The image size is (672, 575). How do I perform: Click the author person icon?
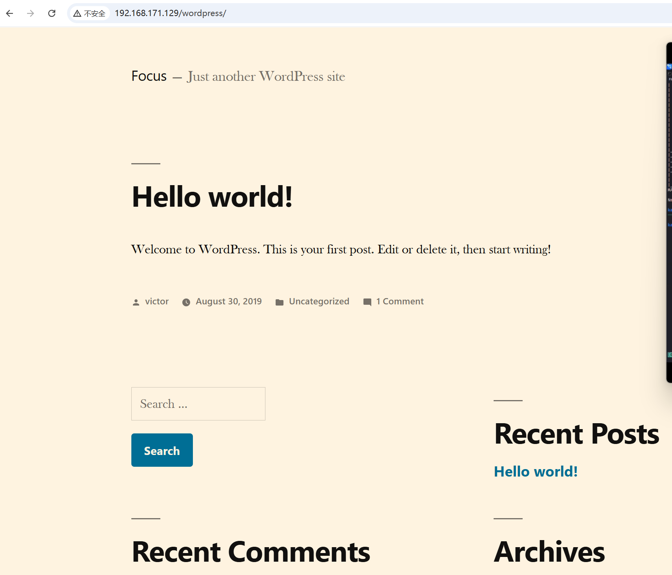point(136,302)
